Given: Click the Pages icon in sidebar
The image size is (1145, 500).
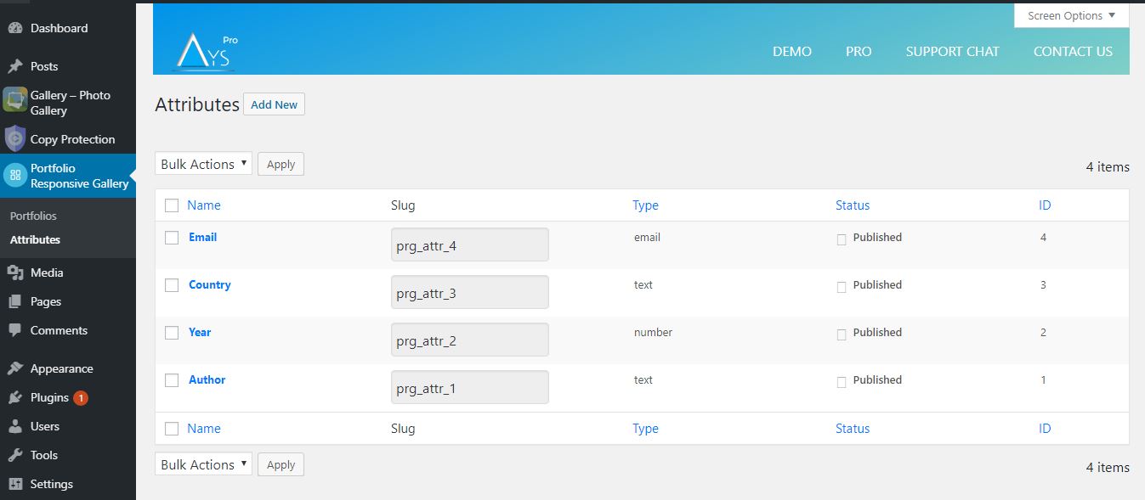Looking at the screenshot, I should pyautogui.click(x=14, y=301).
